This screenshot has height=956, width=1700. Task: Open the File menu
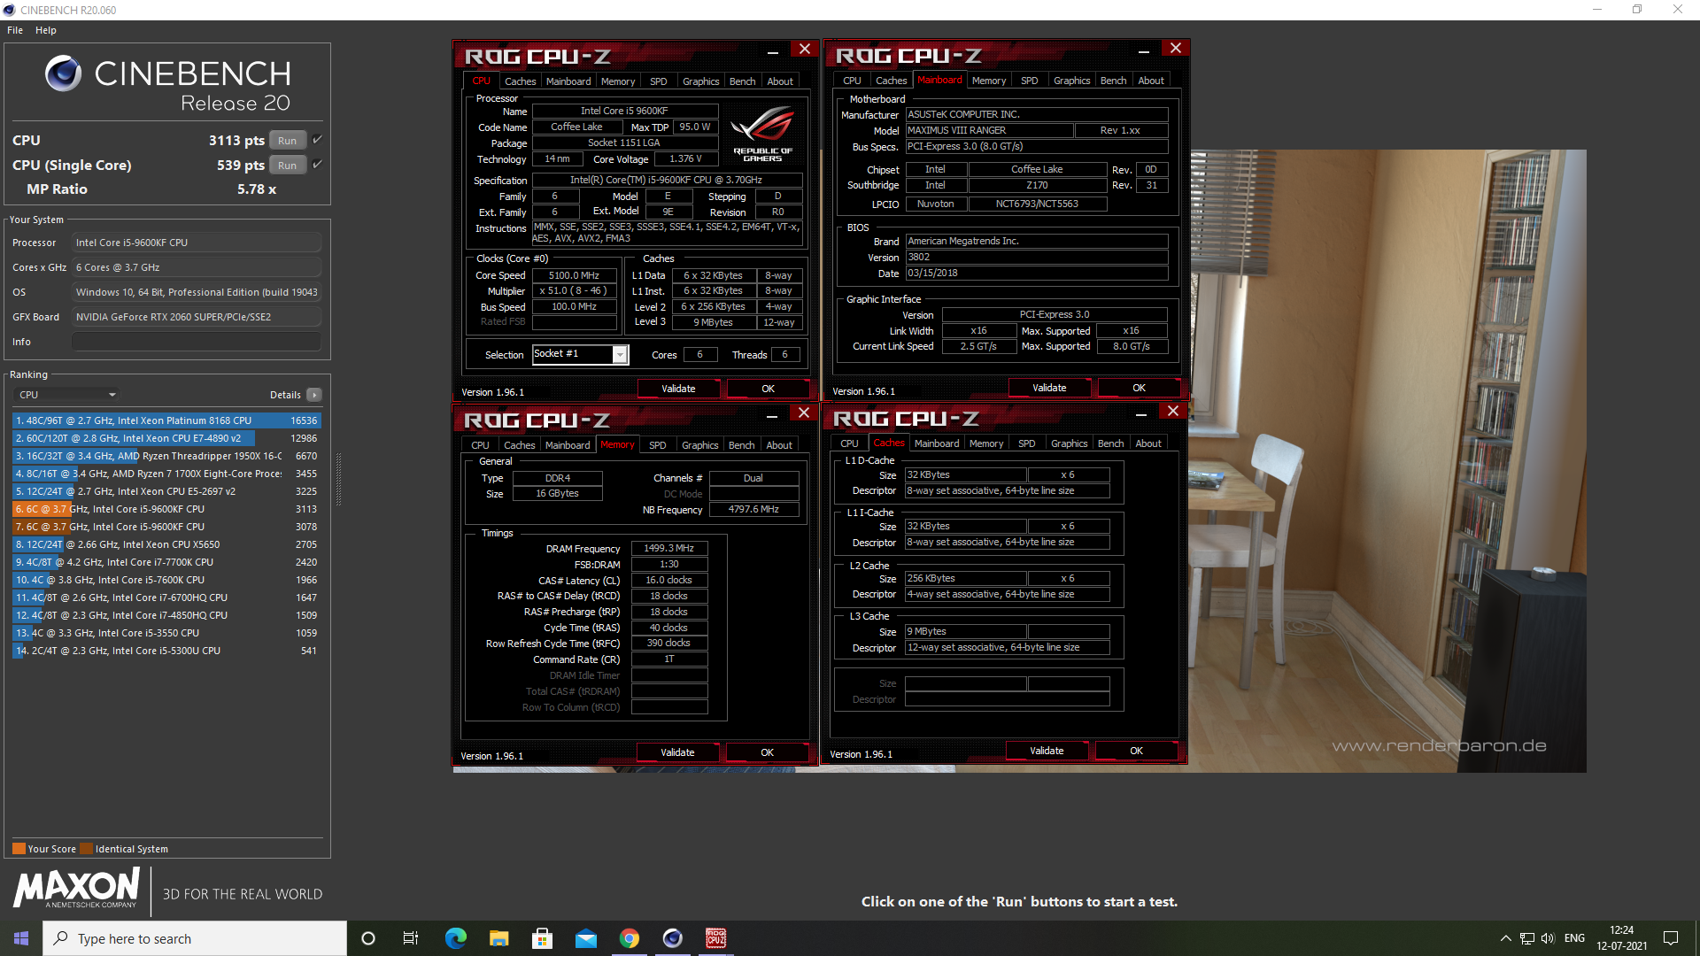[15, 30]
